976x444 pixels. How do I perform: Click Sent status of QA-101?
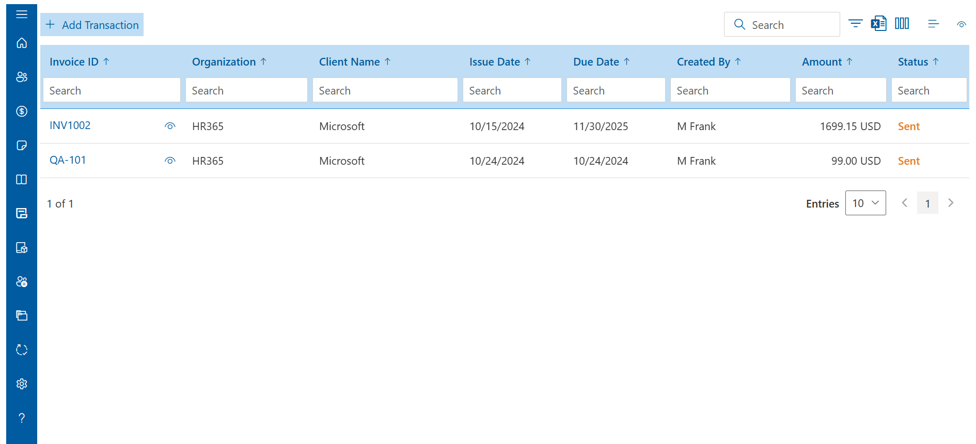coord(909,161)
